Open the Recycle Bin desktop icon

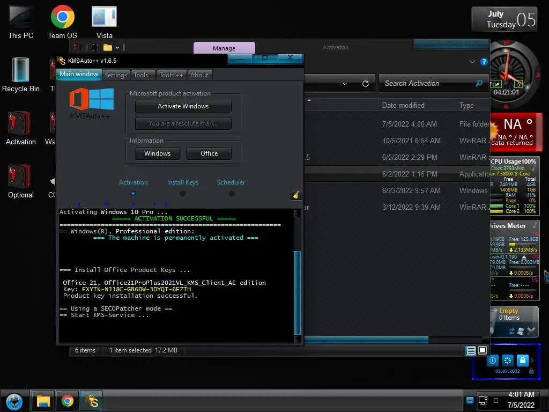[x=21, y=75]
